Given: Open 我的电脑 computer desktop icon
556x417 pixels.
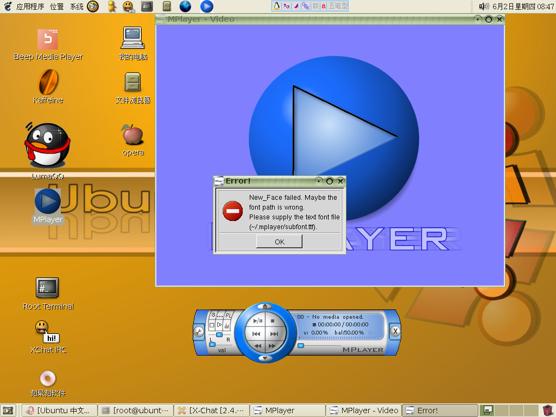Looking at the screenshot, I should pos(133,43).
